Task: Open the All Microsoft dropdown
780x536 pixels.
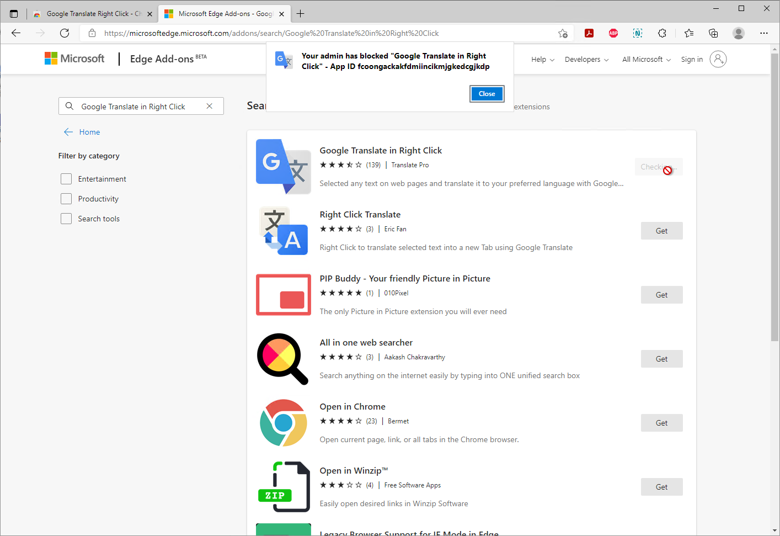Action: pos(647,60)
